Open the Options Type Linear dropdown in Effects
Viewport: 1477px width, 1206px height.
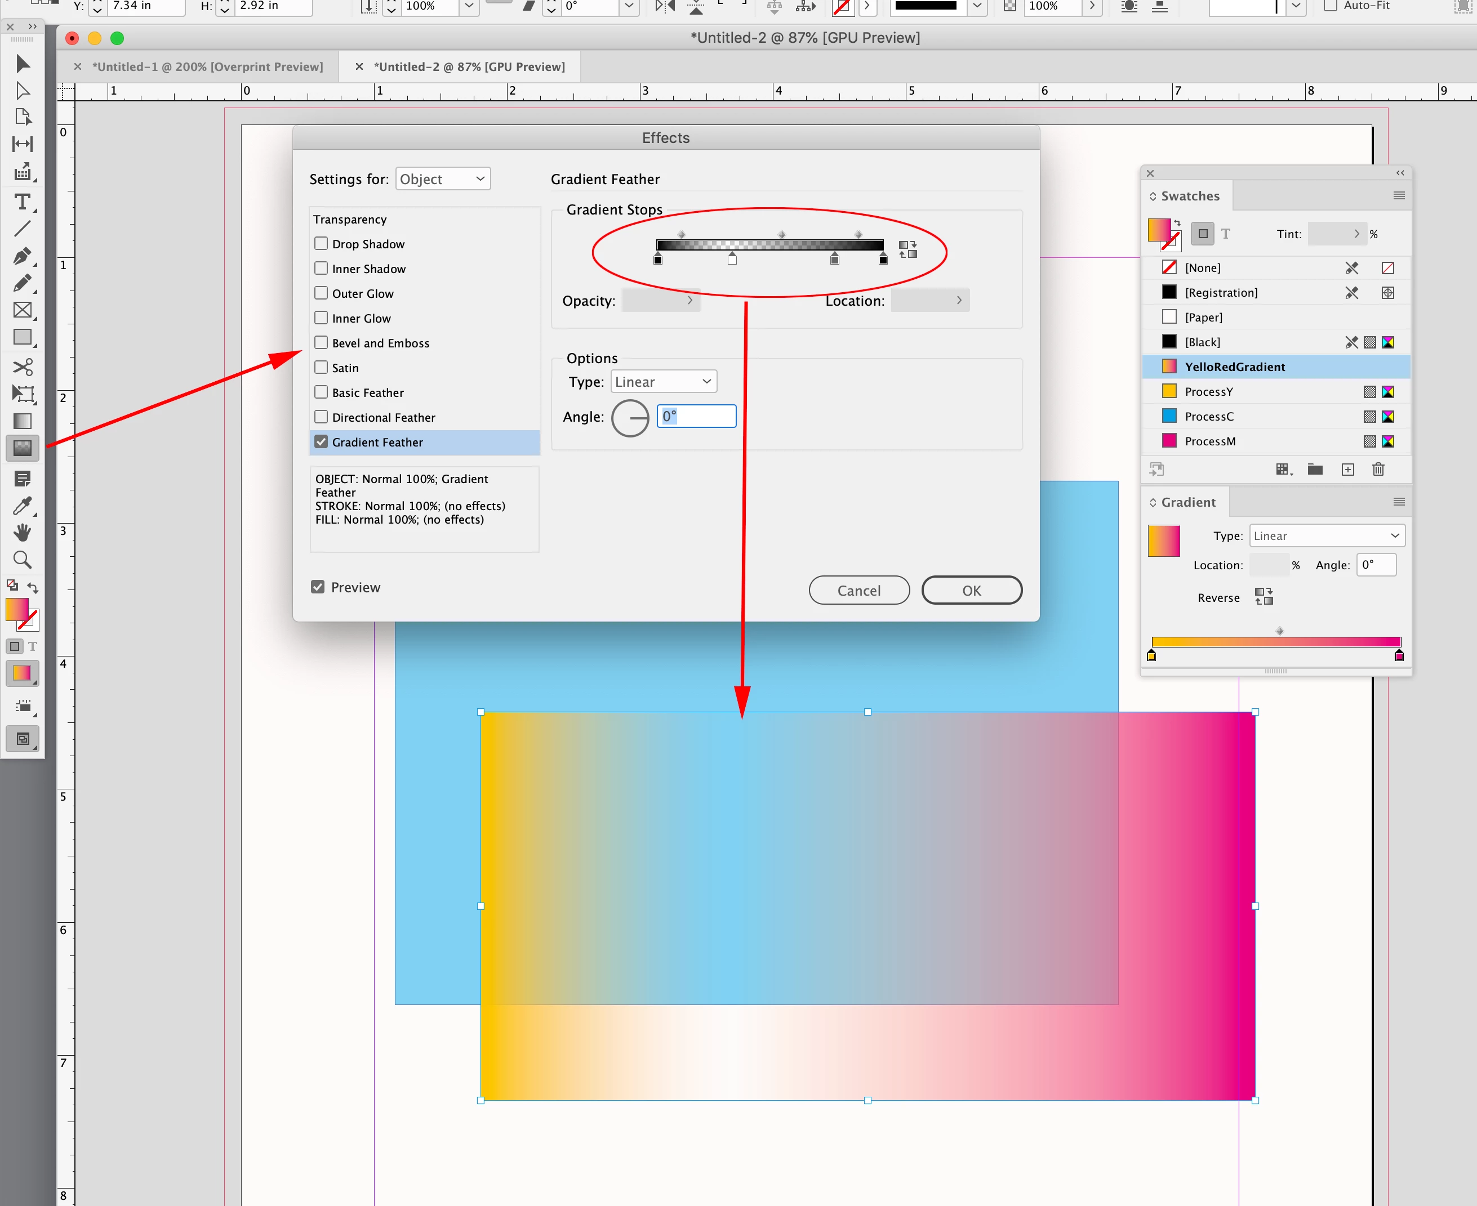click(663, 381)
